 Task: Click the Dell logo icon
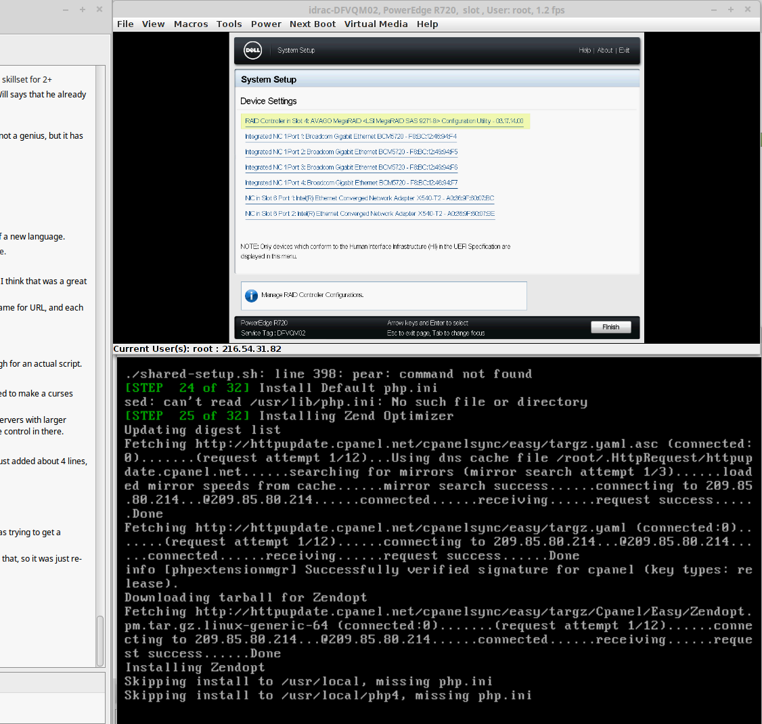click(x=252, y=50)
